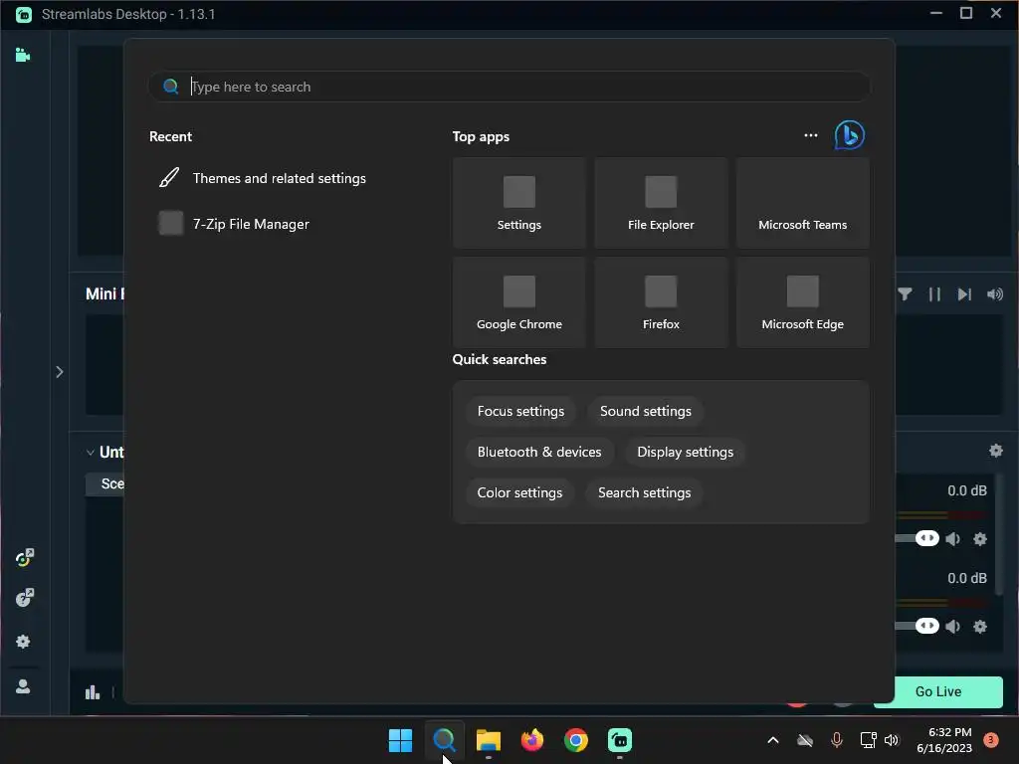Mute the first mixer audio source
1019x764 pixels.
click(952, 538)
